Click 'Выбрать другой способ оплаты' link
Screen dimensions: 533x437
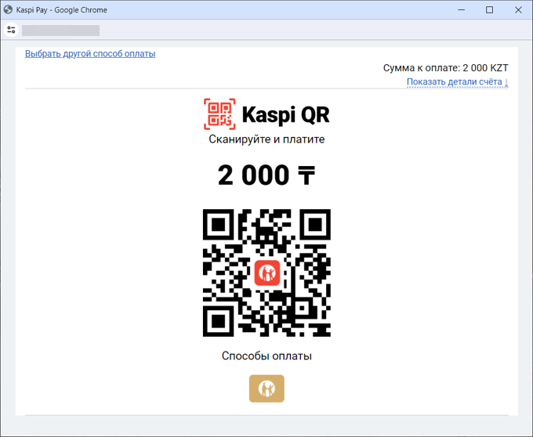(90, 54)
